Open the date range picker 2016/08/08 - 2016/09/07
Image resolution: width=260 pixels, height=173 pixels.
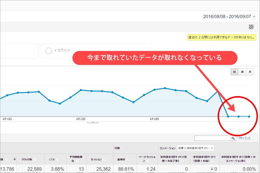pos(229,17)
